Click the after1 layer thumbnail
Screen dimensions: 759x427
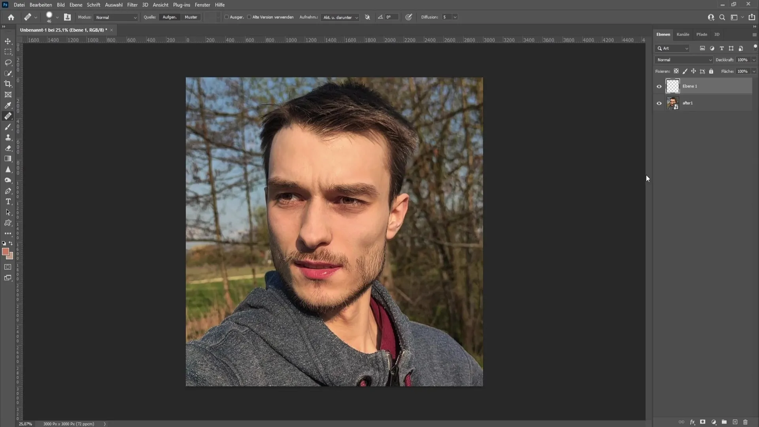tap(672, 103)
